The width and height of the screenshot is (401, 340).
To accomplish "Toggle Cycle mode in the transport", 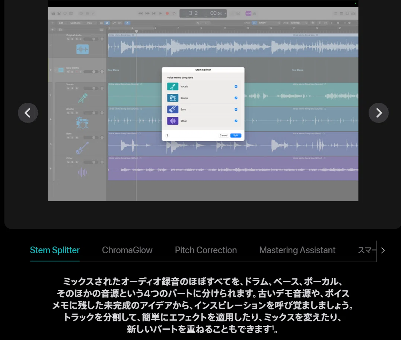I will click(174, 13).
